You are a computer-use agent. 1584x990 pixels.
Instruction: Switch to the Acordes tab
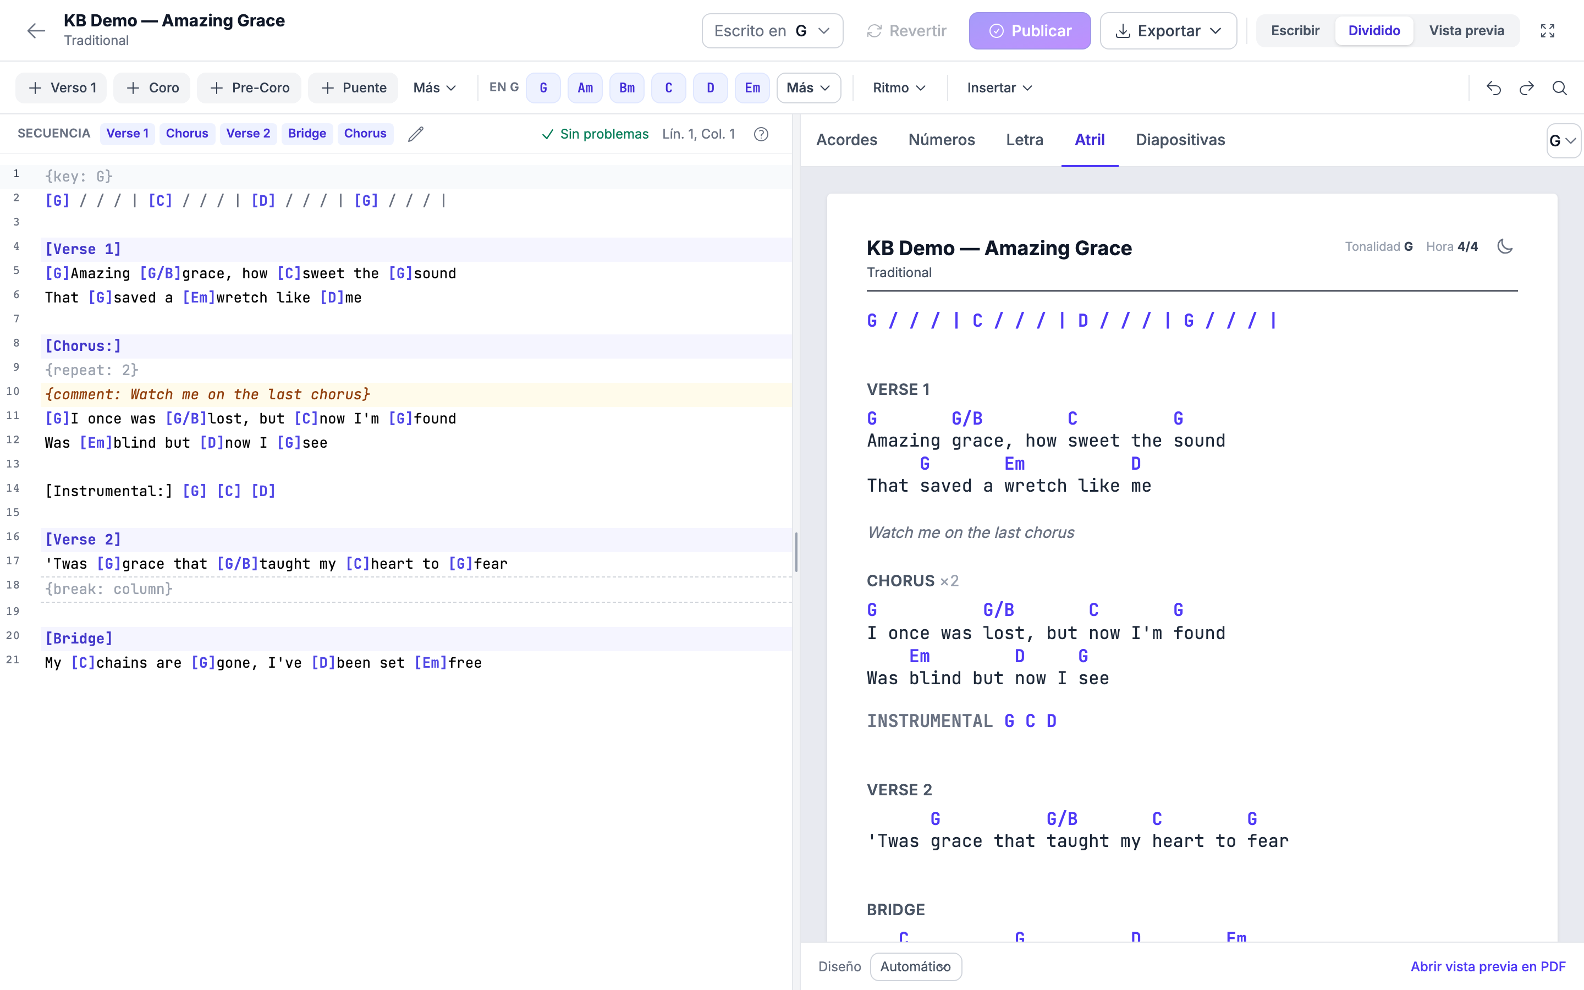[846, 140]
